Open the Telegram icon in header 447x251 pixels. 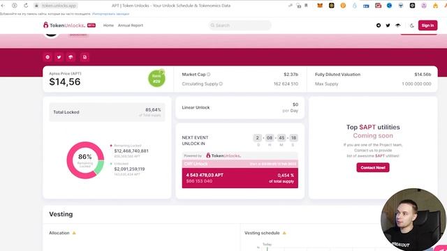click(x=379, y=25)
